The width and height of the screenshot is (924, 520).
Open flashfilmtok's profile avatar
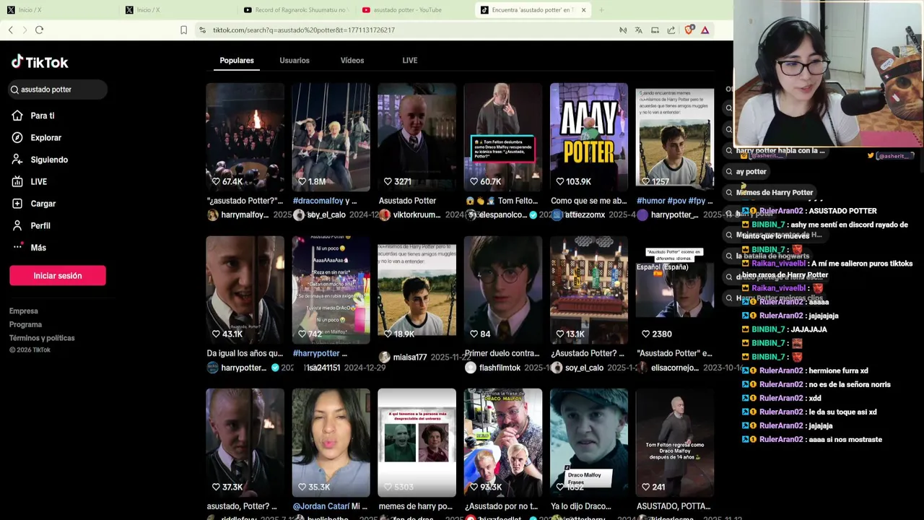(471, 368)
